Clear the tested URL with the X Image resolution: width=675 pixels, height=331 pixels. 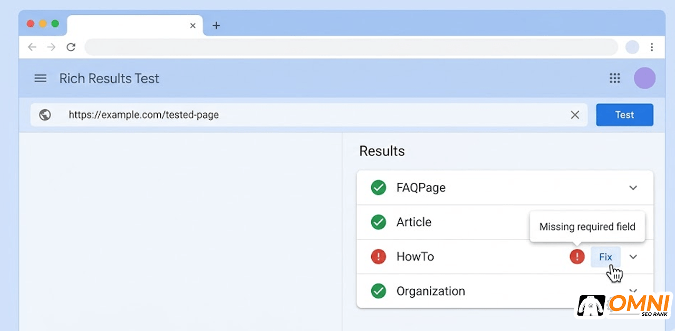click(575, 115)
